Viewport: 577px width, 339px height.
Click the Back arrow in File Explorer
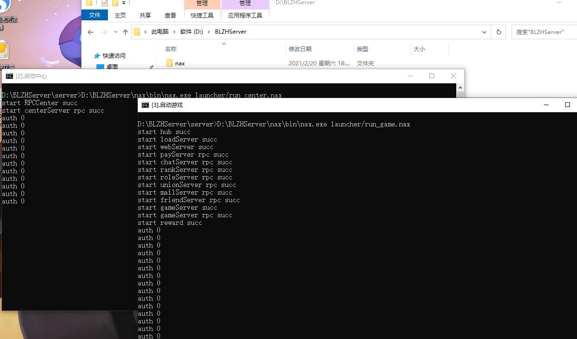(x=91, y=32)
